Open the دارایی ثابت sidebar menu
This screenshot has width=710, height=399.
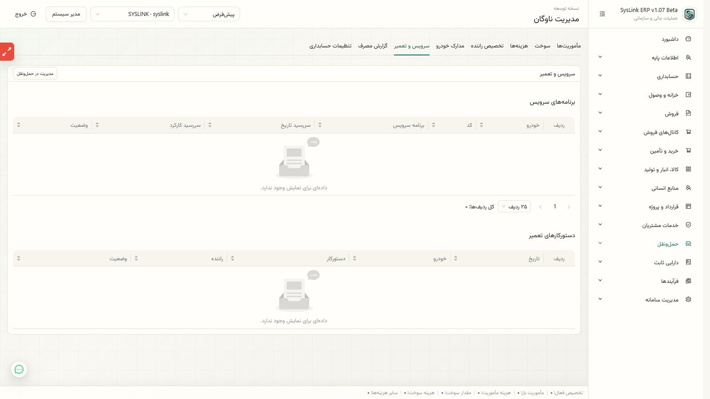tap(646, 262)
